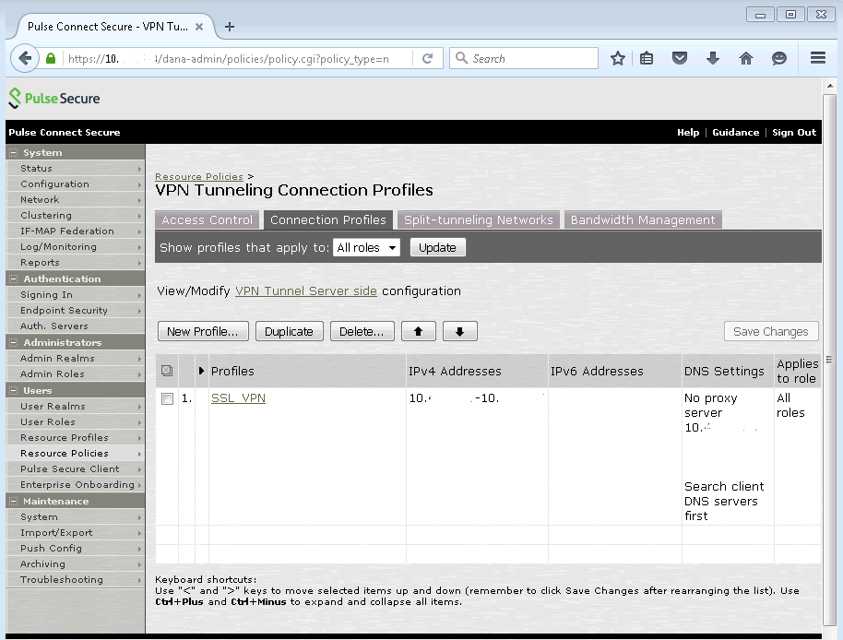Switch to the Split-tunneling Networks tab

click(478, 219)
